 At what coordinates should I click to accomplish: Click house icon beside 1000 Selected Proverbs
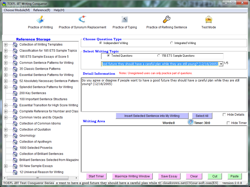click(x=15, y=148)
